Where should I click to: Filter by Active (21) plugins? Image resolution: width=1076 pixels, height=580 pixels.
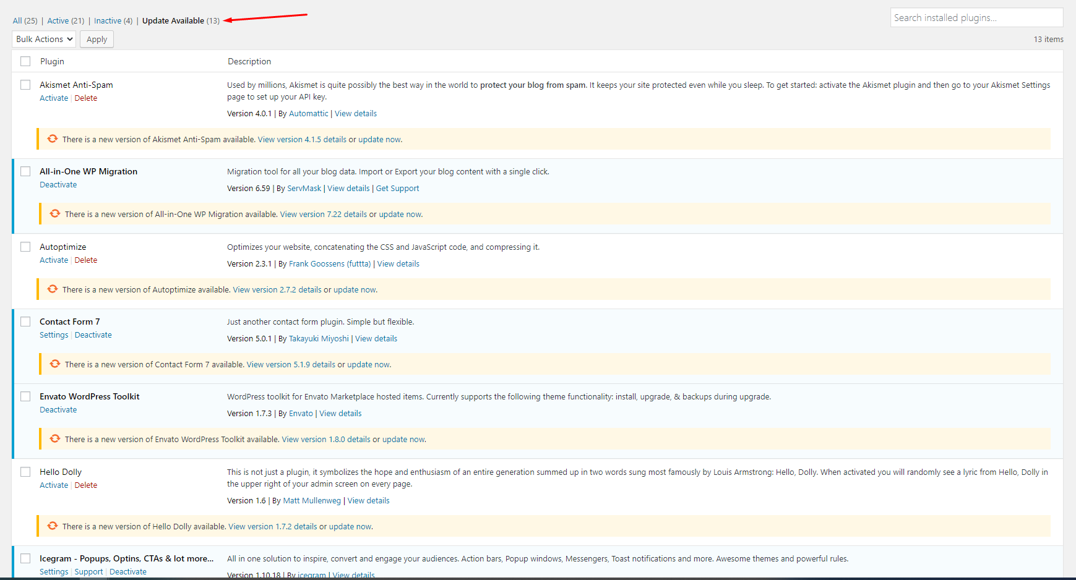coord(66,20)
